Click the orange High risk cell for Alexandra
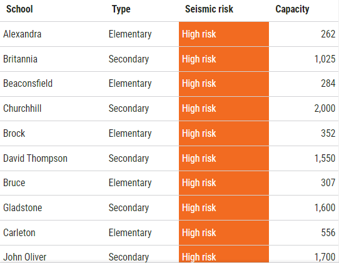Screen dimensions: 339x263 (x=224, y=34)
